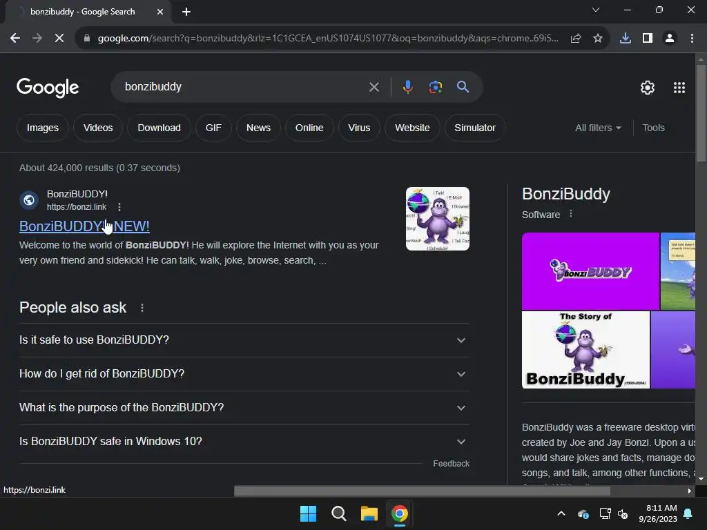Open clock and date in taskbar
Image resolution: width=707 pixels, height=530 pixels.
coord(658,513)
